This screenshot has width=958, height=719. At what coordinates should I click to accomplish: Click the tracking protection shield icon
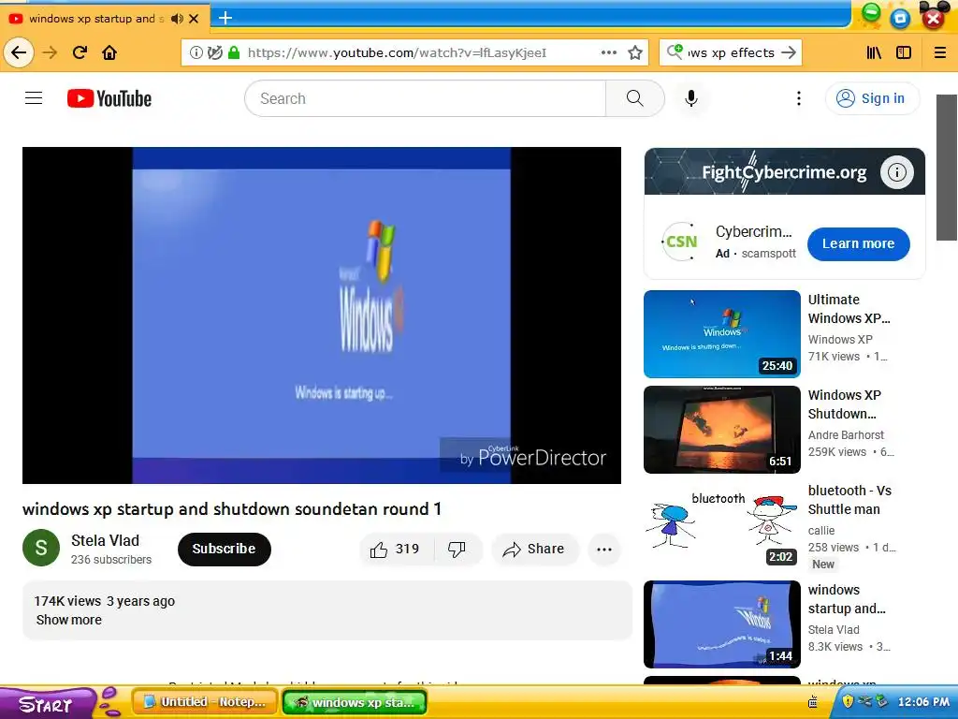(214, 52)
